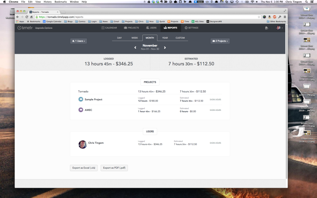
Task: Switch report range to Year
Action: [165, 38]
